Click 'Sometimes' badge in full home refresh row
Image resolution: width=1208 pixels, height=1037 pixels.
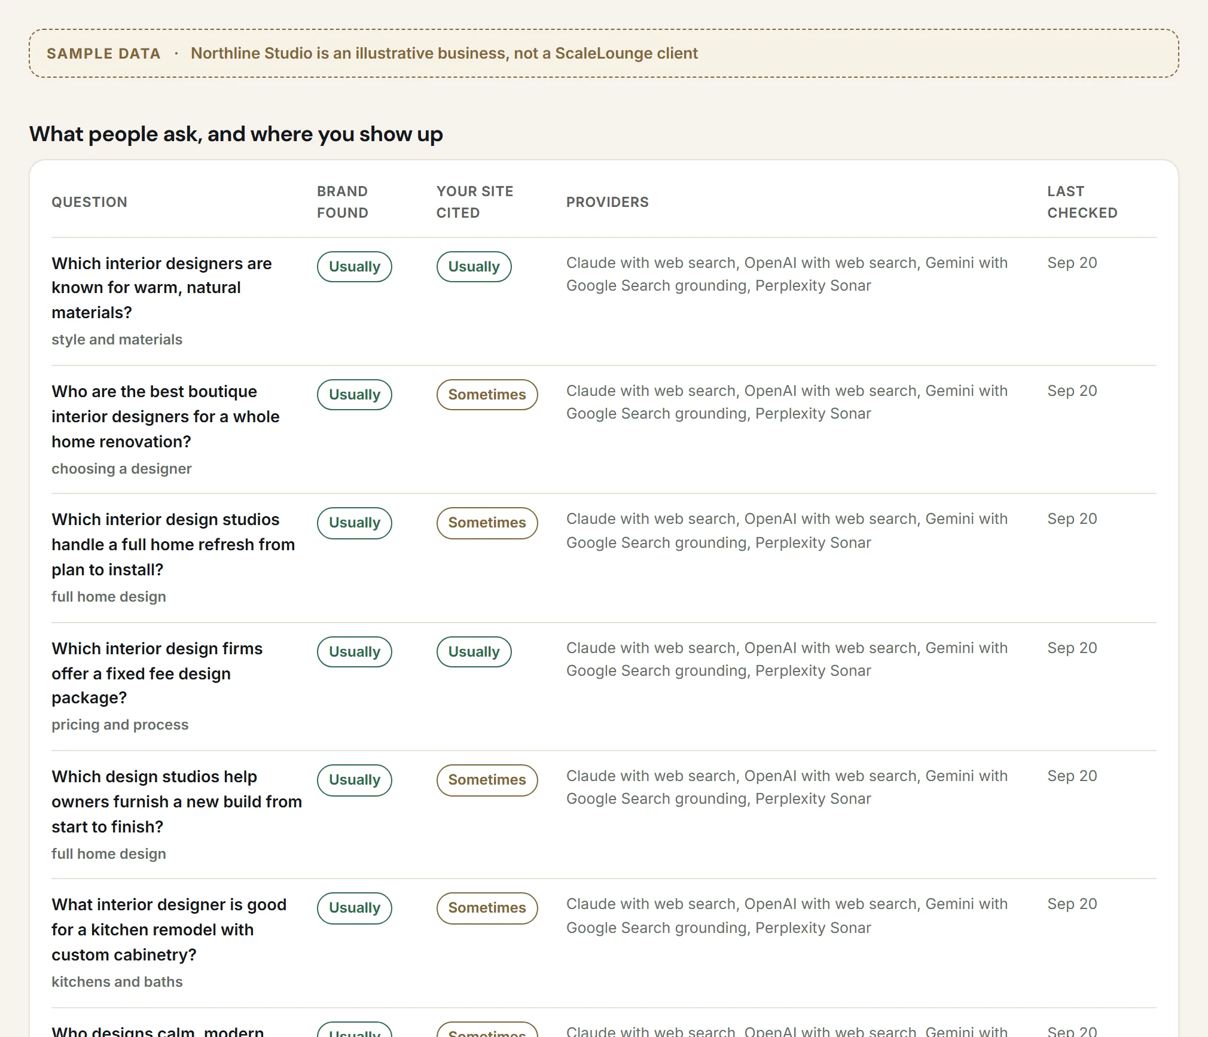tap(487, 523)
